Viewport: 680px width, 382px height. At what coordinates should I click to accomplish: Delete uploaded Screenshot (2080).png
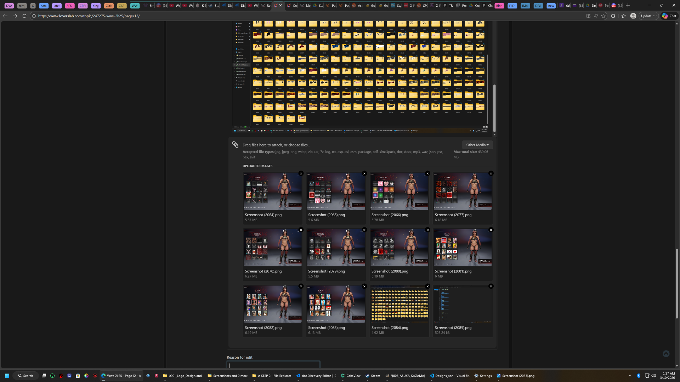click(x=427, y=230)
